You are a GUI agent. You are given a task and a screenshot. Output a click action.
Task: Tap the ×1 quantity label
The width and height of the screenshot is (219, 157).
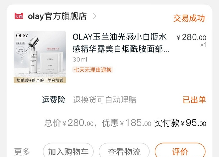203,45
